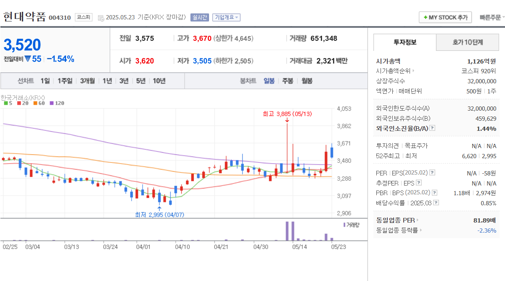Click the purple 120-day moving average legend

56,103
